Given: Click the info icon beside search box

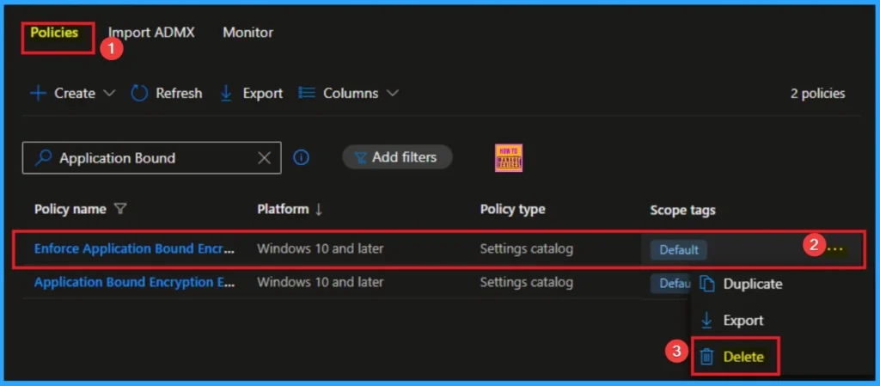Looking at the screenshot, I should pyautogui.click(x=302, y=158).
